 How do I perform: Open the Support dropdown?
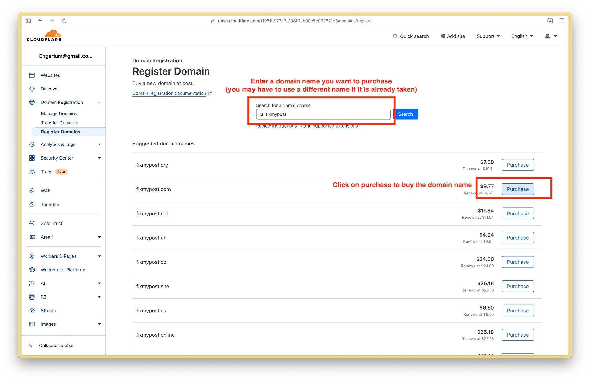click(x=488, y=36)
